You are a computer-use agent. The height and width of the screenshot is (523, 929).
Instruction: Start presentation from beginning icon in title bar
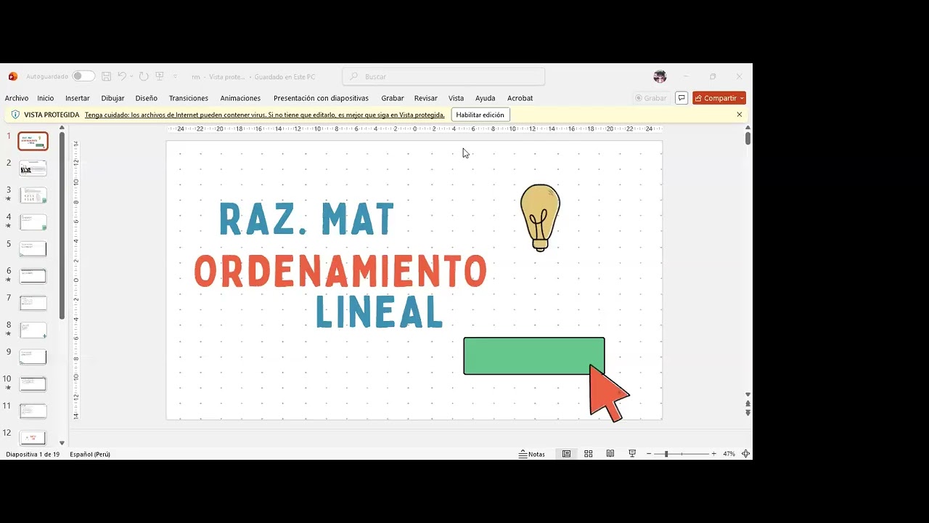click(x=160, y=76)
